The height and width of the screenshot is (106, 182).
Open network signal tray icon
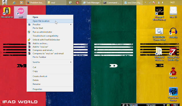(x=150, y=3)
